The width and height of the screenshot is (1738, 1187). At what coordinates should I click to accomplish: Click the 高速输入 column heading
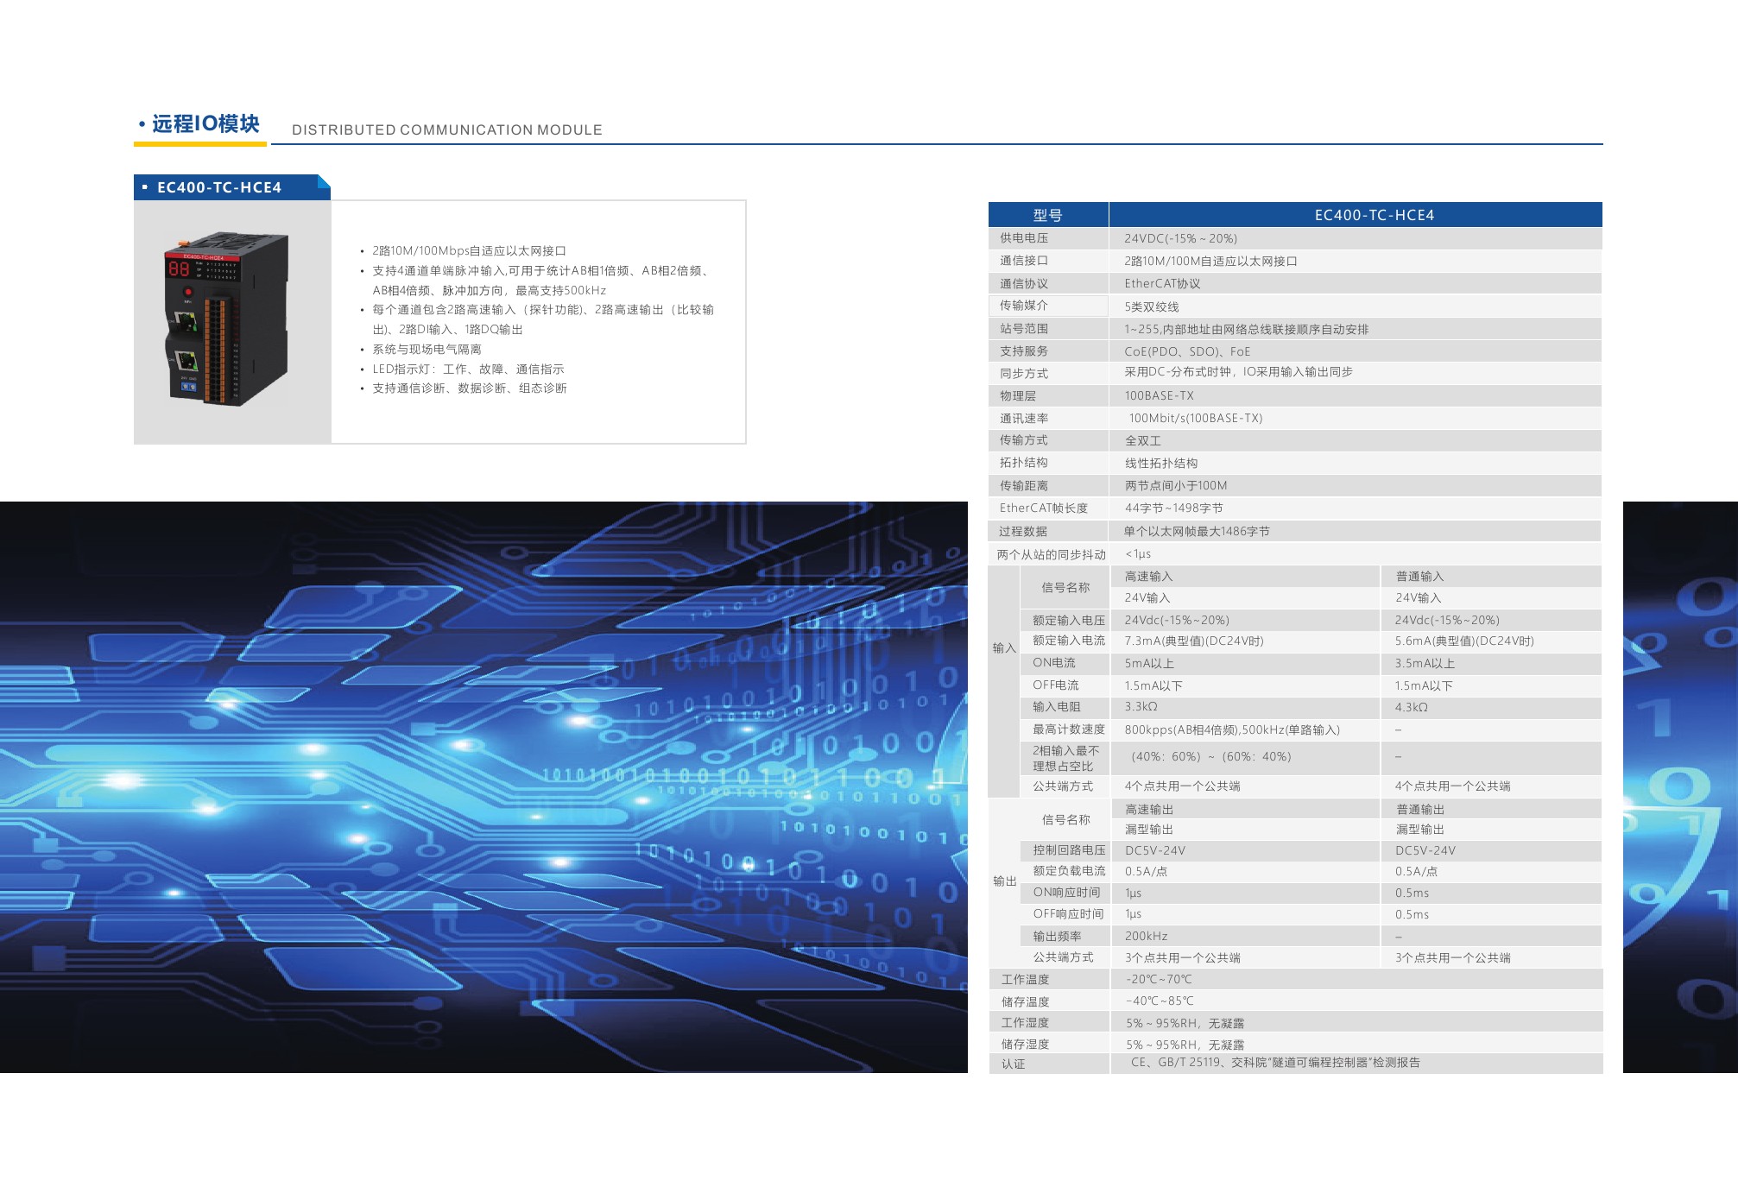pos(1148,577)
